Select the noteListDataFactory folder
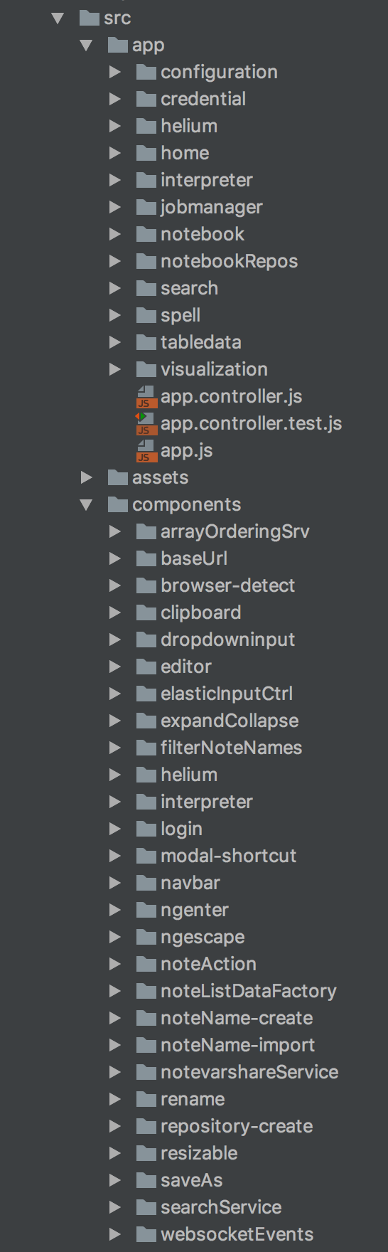The image size is (388, 1252). (x=248, y=991)
